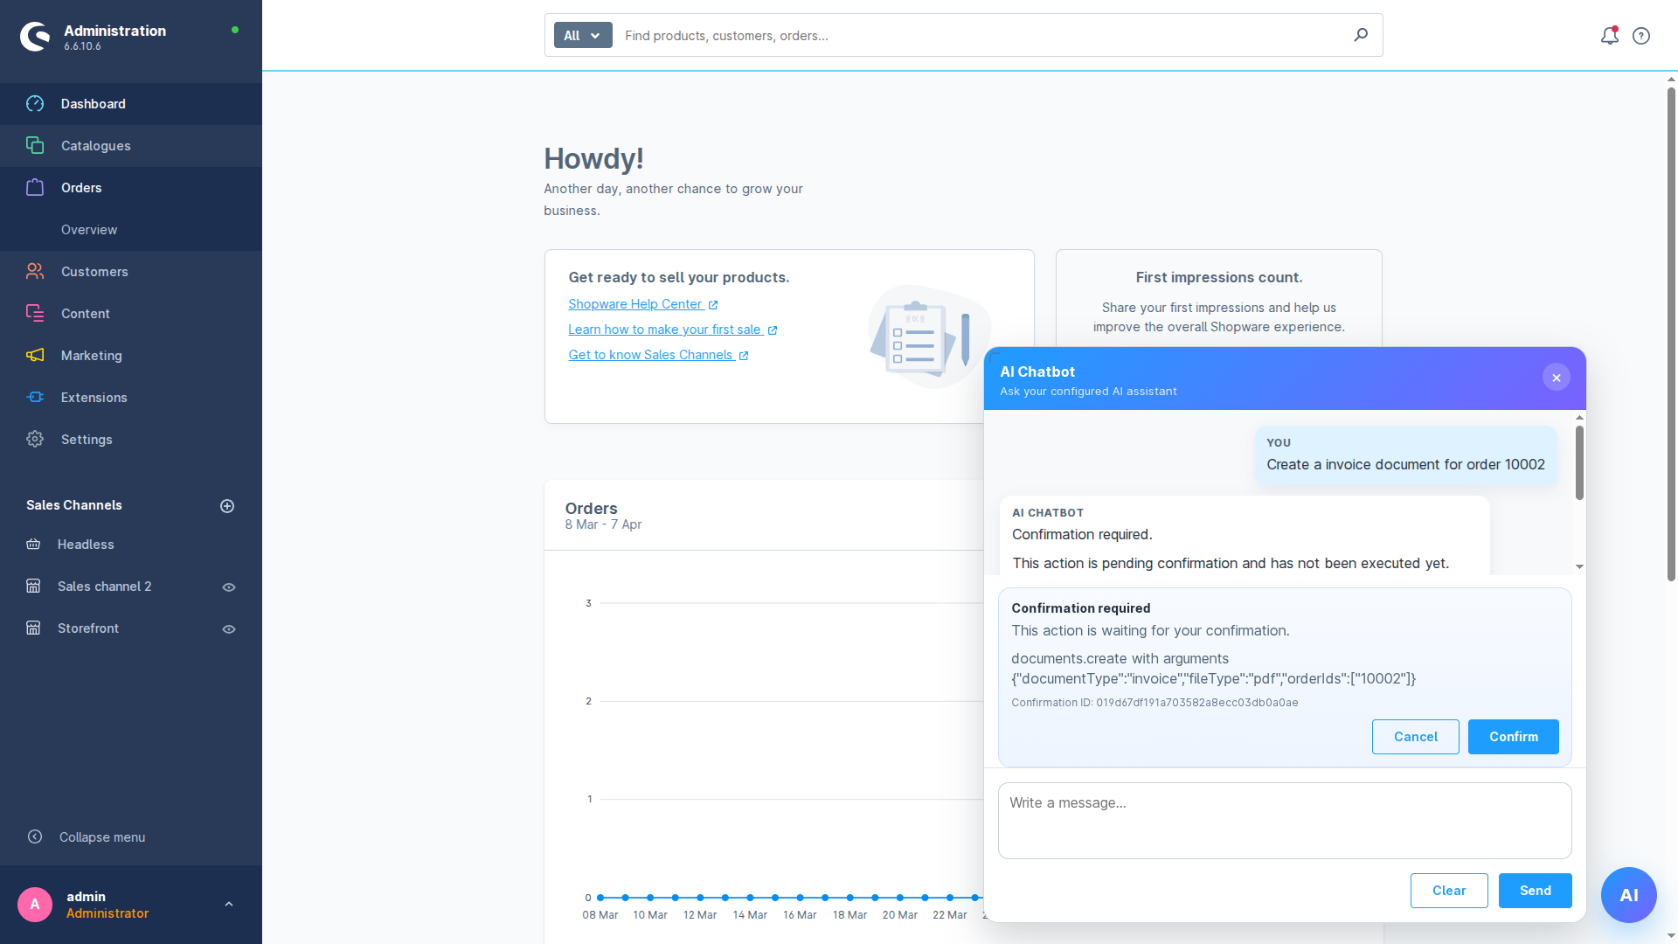Screen dimensions: 1678x944
Task: Click the version number 6.6.10.6
Action: point(82,47)
